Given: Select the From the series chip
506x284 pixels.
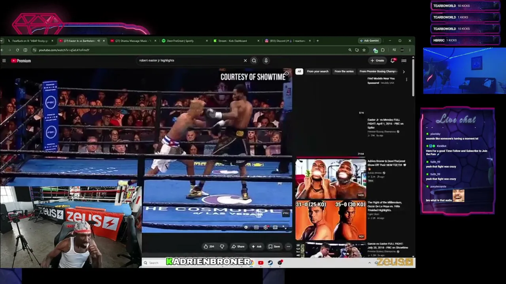Looking at the screenshot, I should 344,71.
